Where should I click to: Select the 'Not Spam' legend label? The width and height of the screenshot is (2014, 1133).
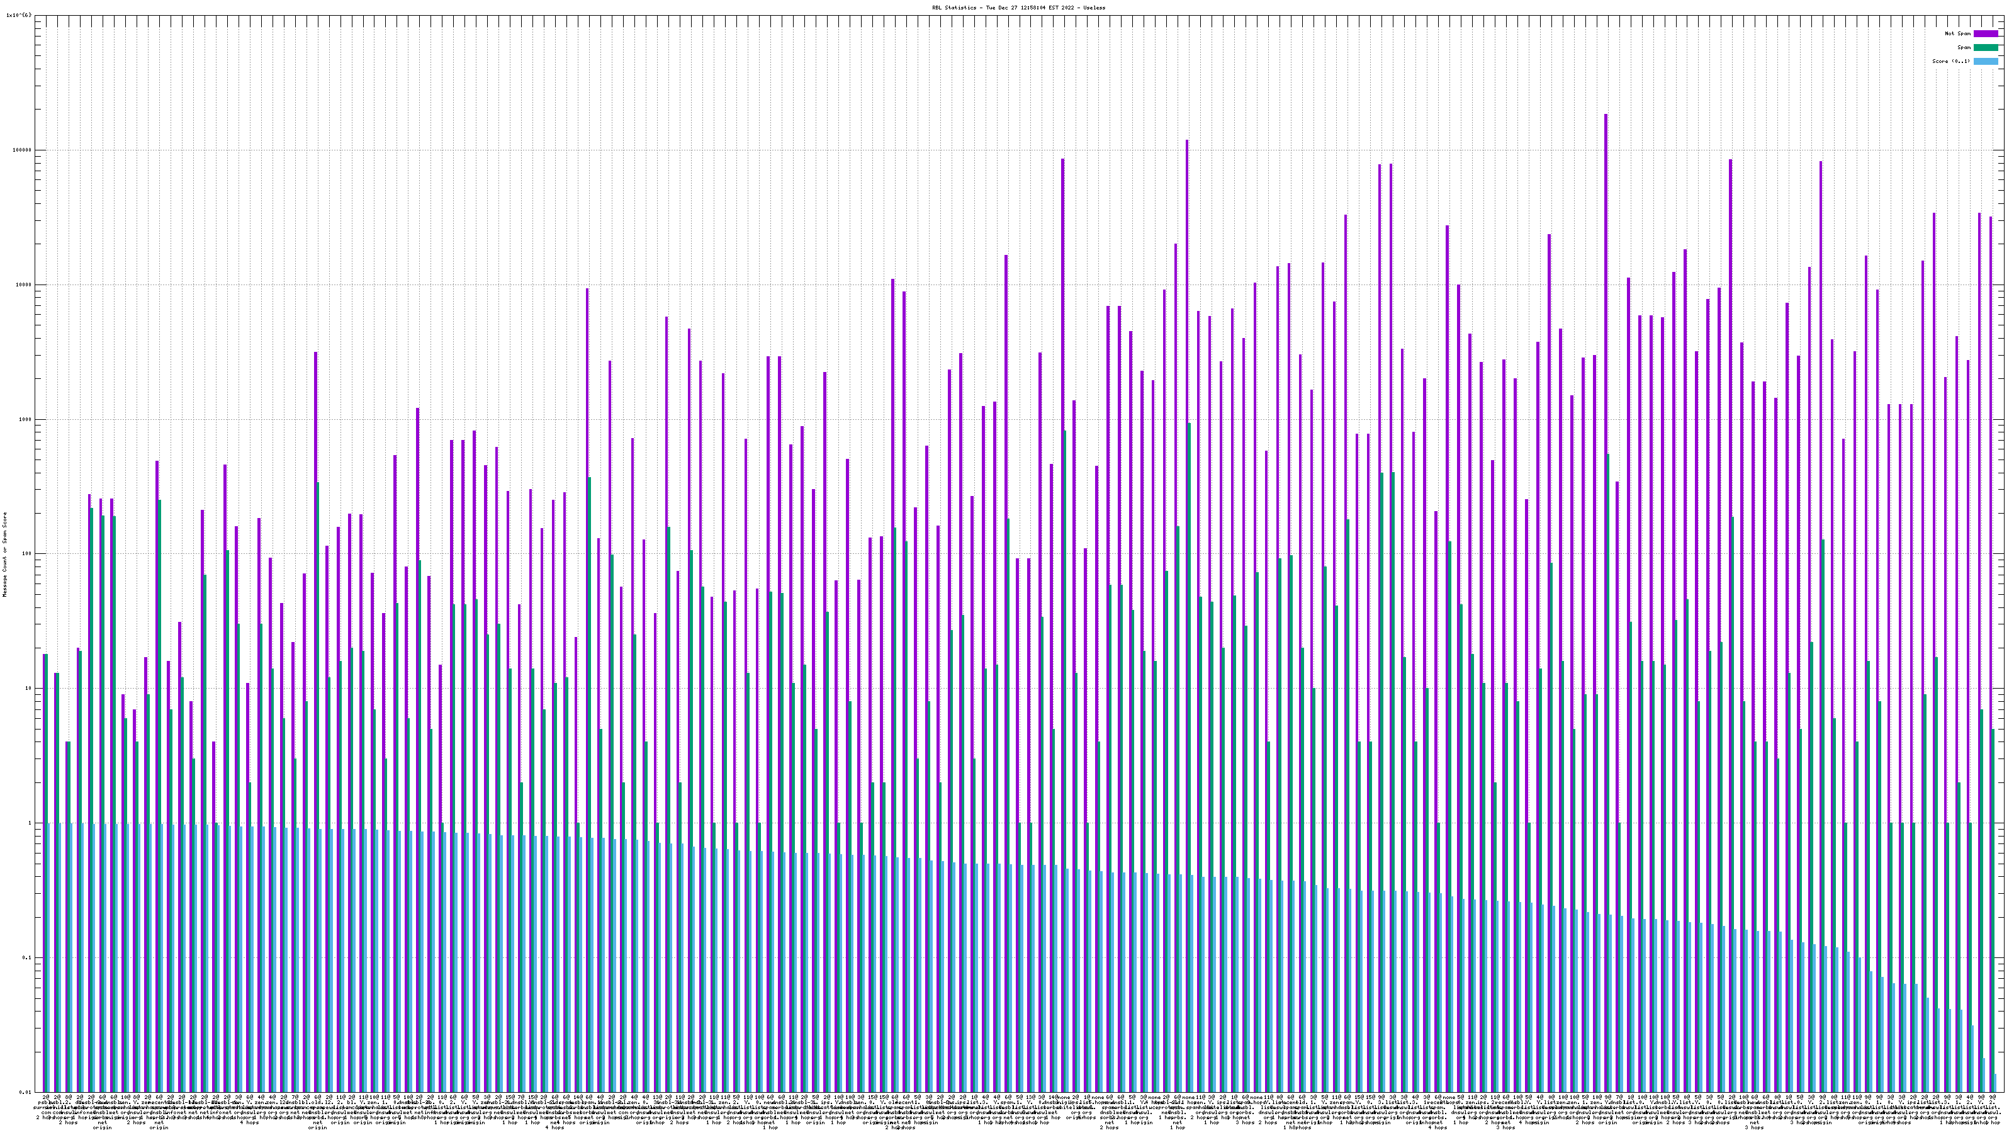coord(1958,33)
